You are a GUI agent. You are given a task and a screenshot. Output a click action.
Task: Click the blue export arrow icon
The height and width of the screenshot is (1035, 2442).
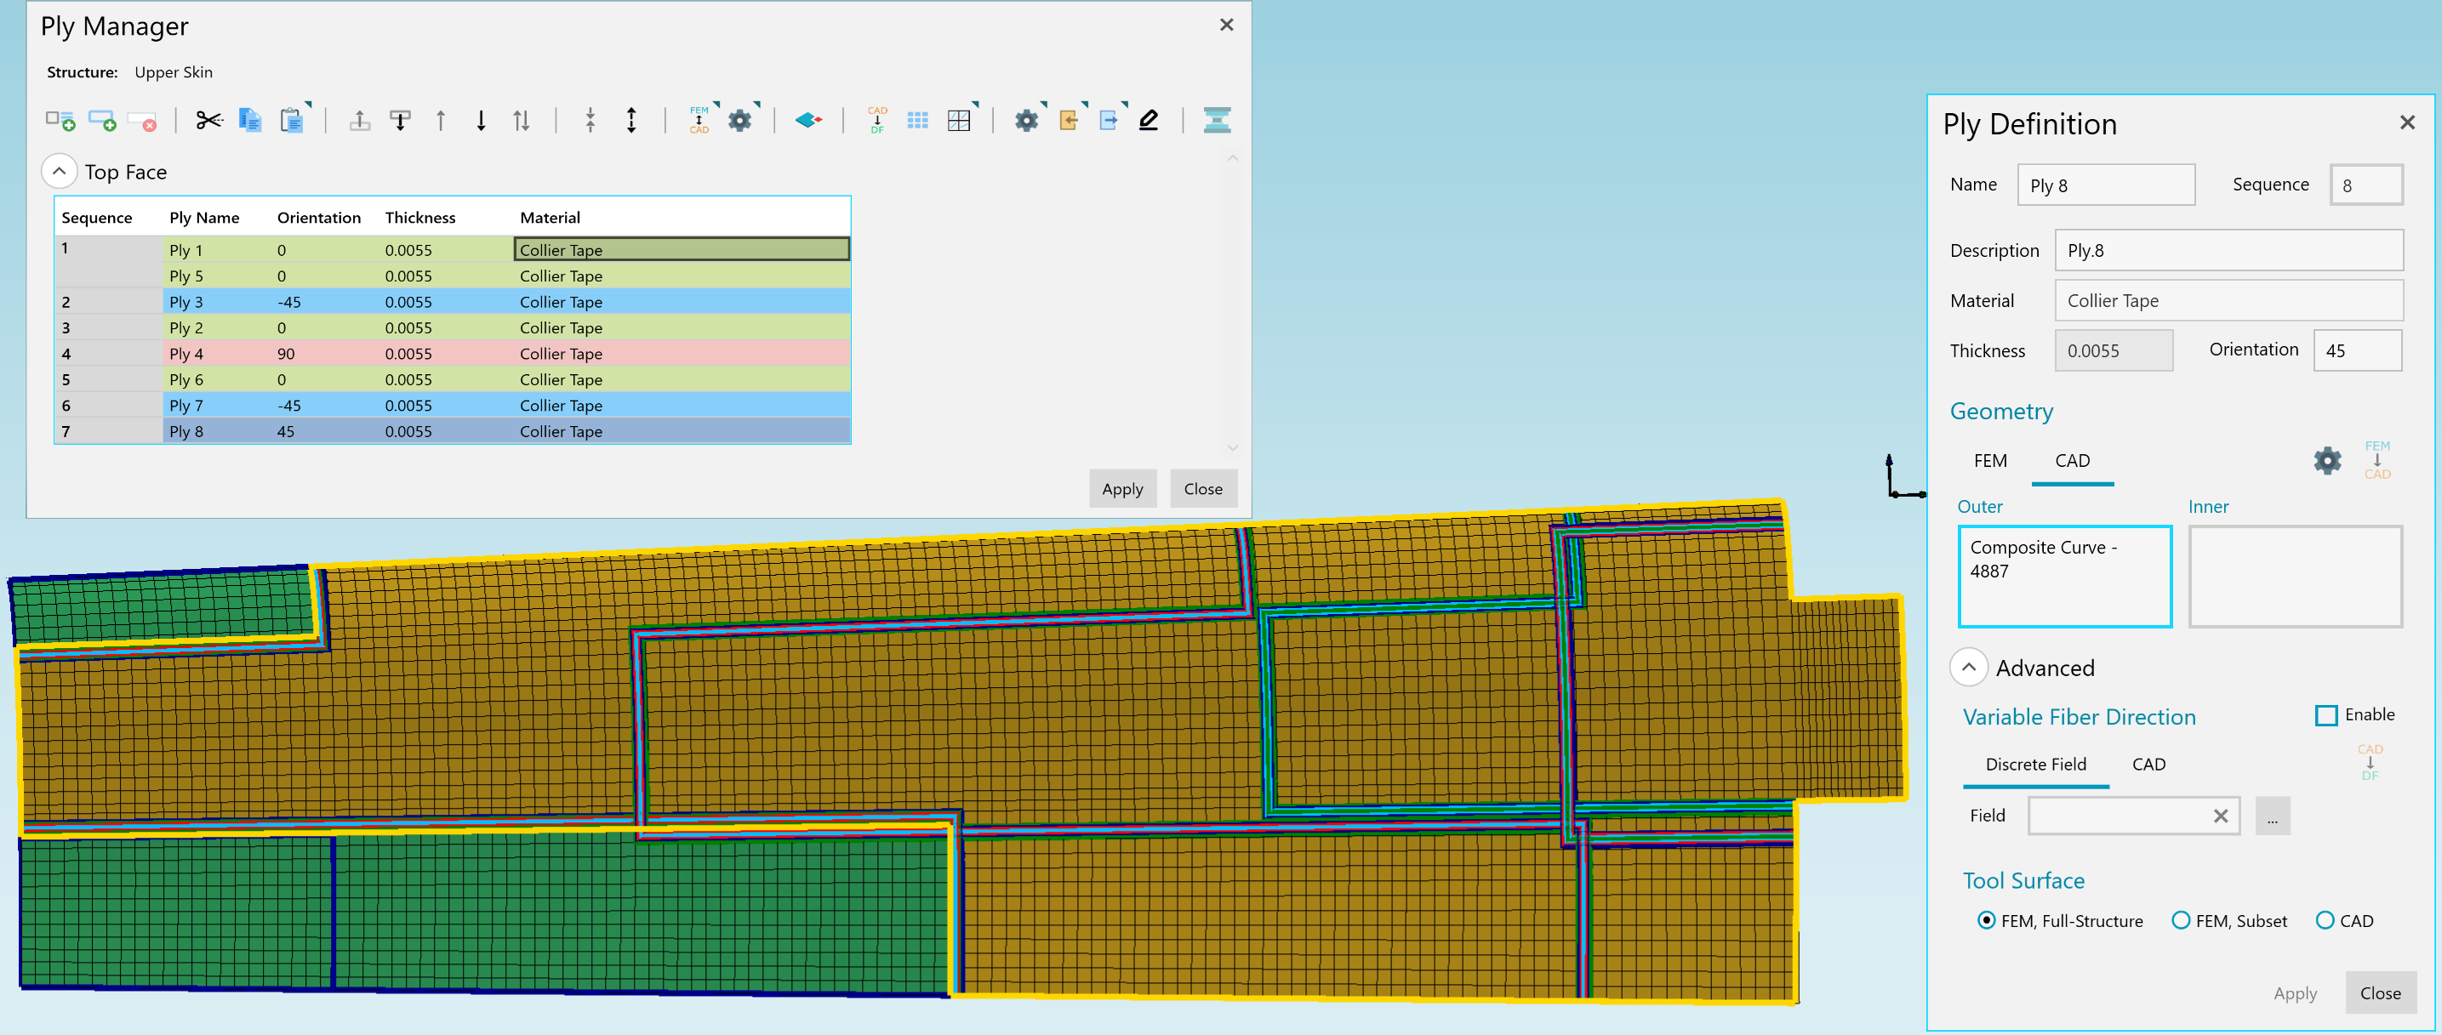click(x=1108, y=121)
